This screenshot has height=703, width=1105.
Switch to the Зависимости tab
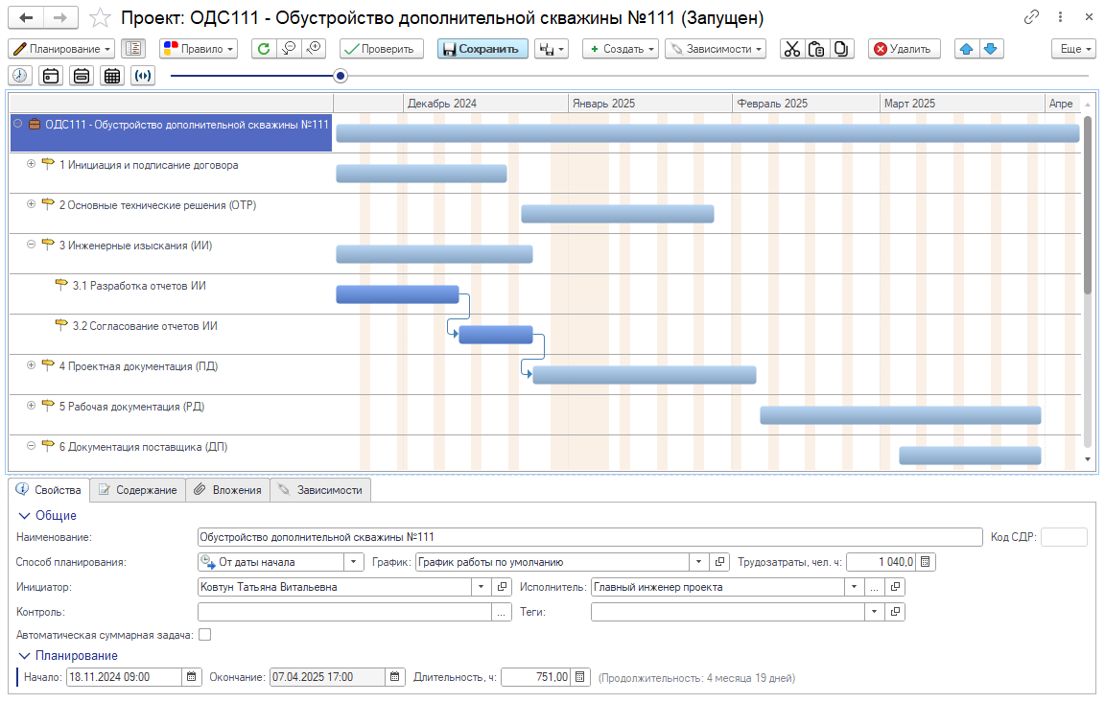320,490
